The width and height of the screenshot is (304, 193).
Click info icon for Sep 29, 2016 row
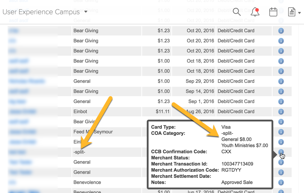281,81
